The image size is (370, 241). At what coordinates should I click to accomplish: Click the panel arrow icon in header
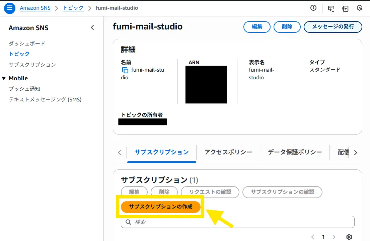pos(345,8)
